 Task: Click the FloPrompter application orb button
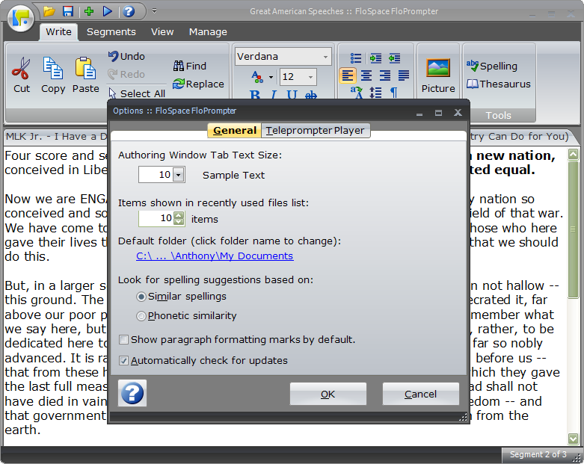point(21,18)
